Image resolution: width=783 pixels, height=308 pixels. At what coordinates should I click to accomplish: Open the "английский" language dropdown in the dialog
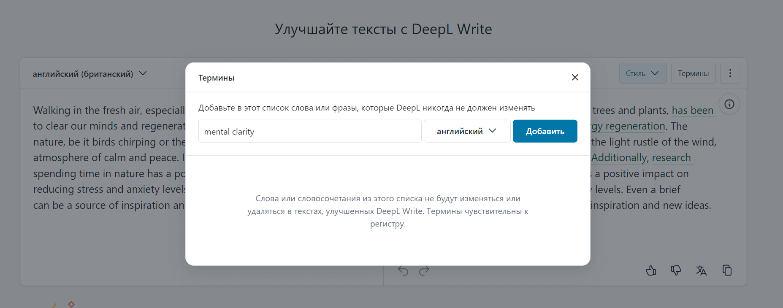pos(466,132)
